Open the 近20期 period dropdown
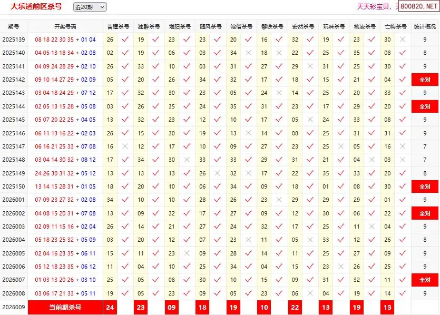Viewport: 440px width, 315px height. (x=90, y=7)
